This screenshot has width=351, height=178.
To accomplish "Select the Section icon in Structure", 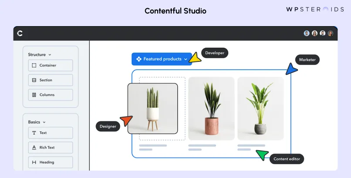I will [x=34, y=80].
